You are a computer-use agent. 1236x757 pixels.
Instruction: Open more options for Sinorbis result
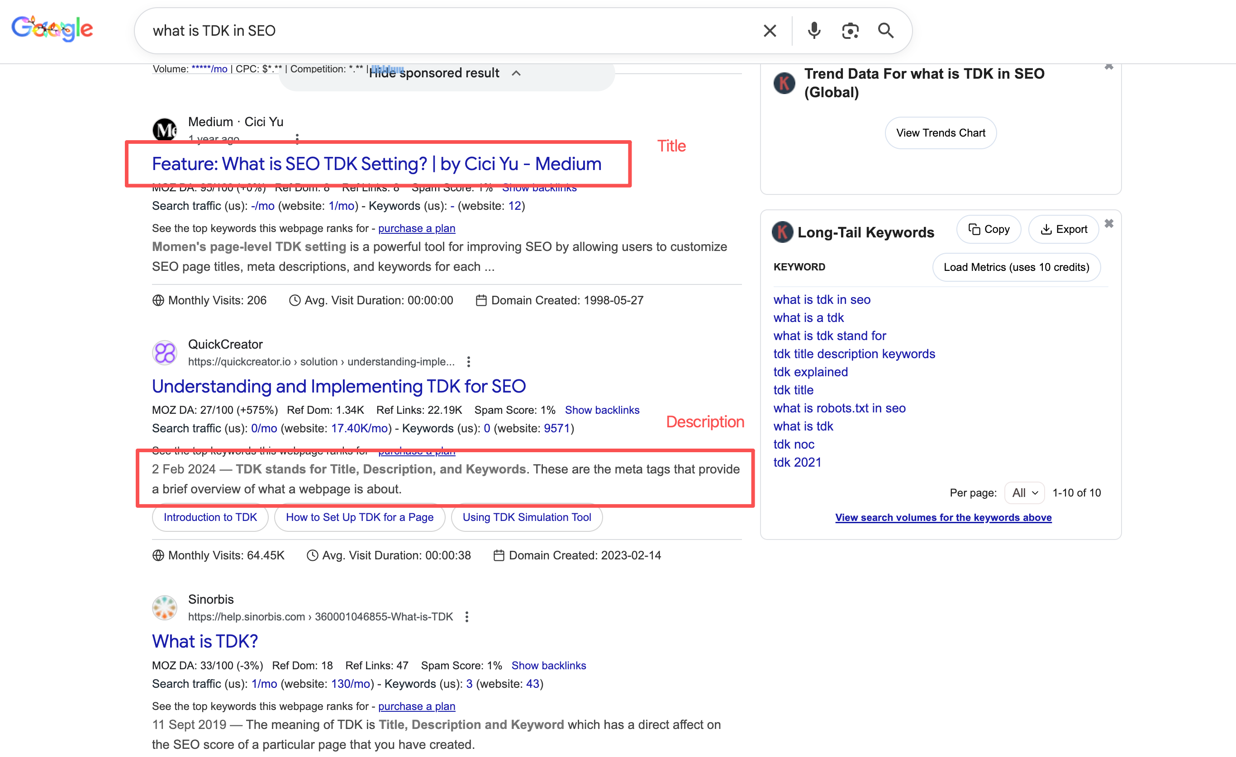click(x=466, y=617)
